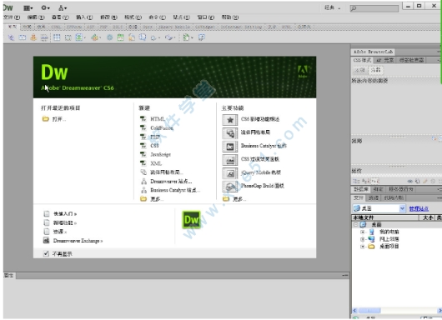Open the 编辑(E) menu

tap(36, 17)
